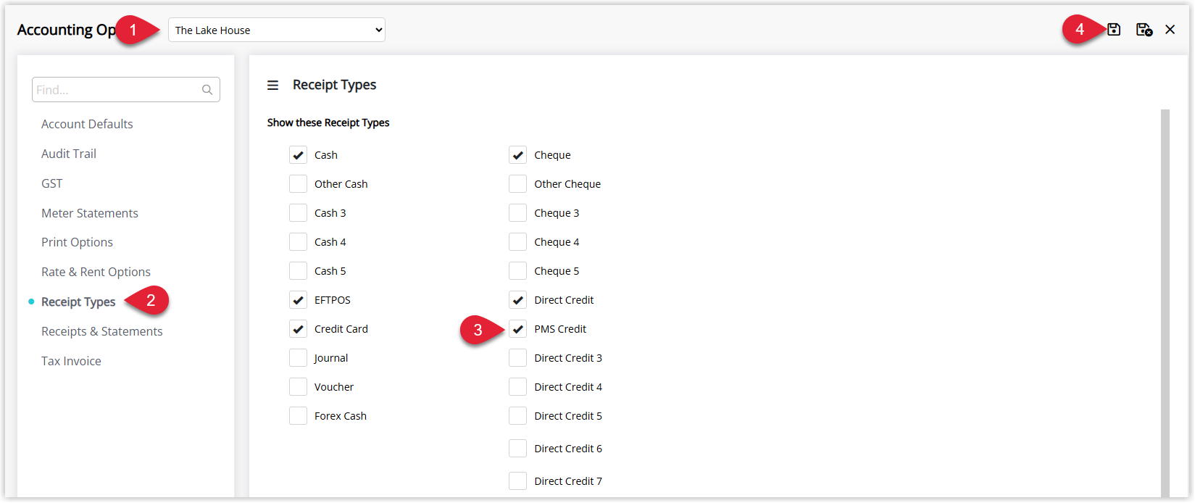Enable the Direct Credit 6 checkbox
This screenshot has height=503, width=1195.
[517, 449]
